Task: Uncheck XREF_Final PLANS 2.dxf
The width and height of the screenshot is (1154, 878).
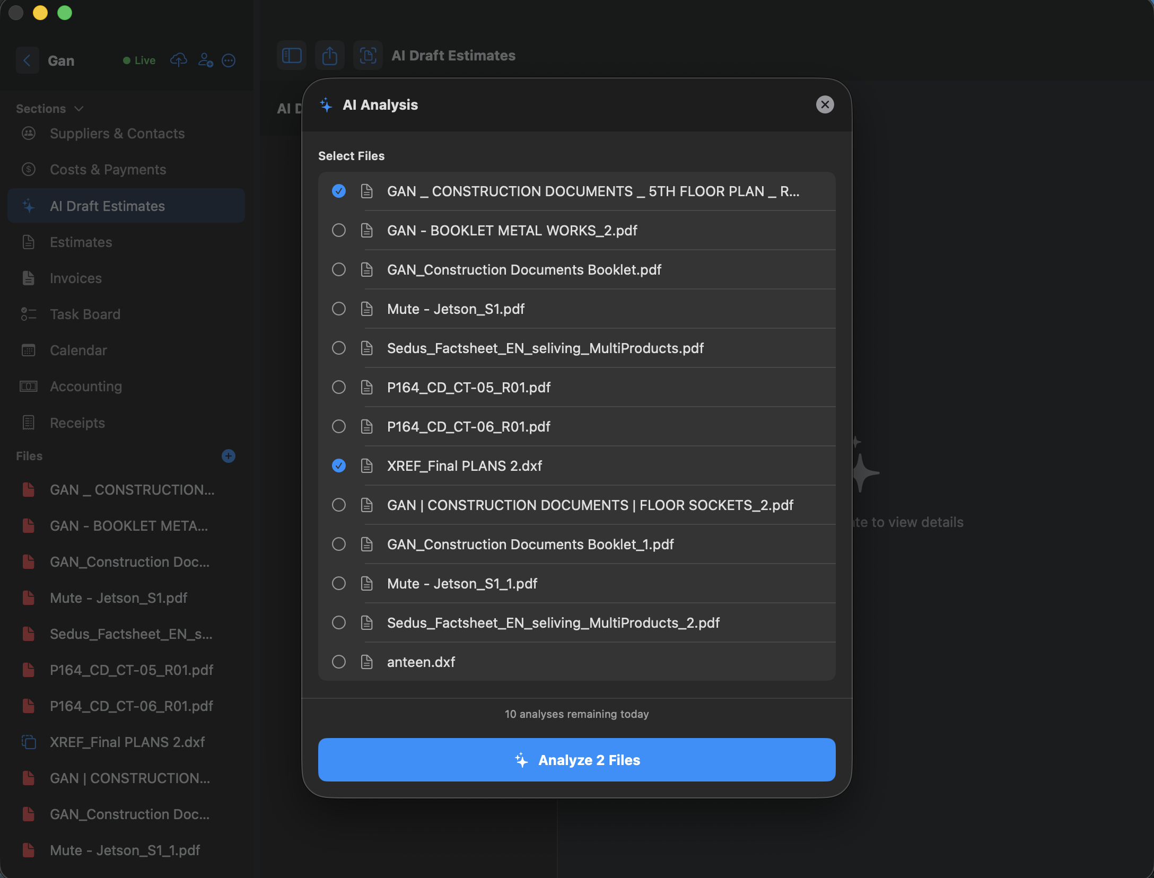Action: click(339, 466)
